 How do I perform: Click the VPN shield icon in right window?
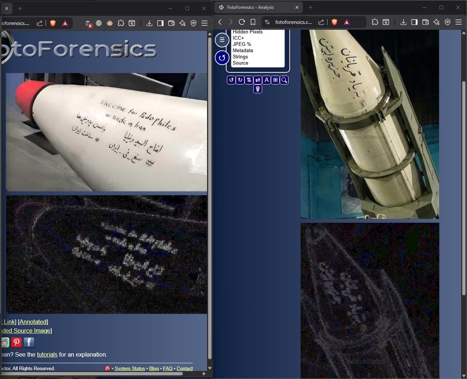[448, 22]
